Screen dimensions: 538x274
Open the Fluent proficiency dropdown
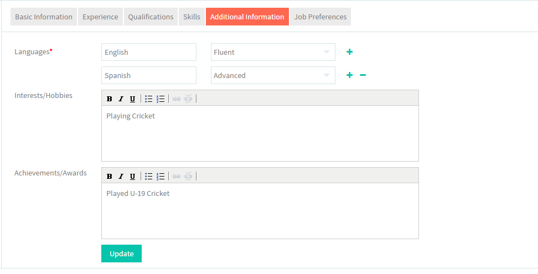273,52
